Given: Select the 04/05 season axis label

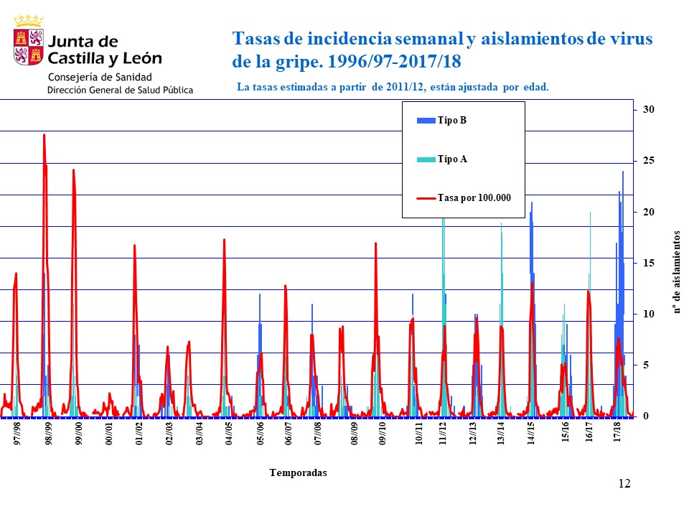Looking at the screenshot, I should (229, 434).
